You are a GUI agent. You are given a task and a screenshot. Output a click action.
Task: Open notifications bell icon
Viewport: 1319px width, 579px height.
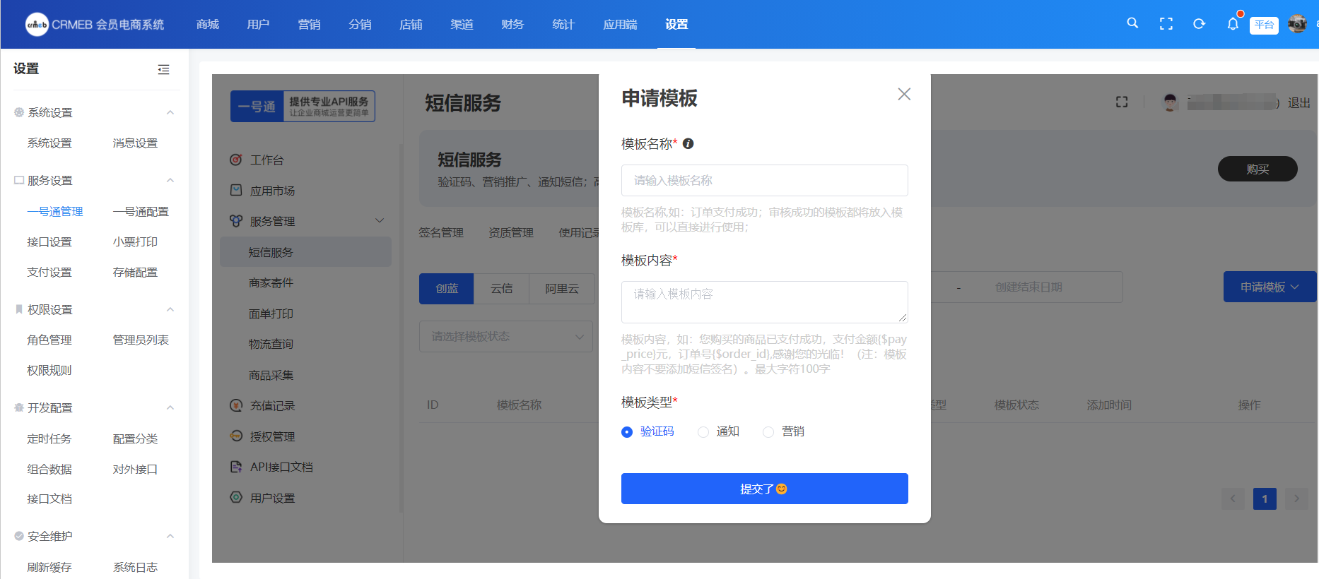click(x=1232, y=24)
